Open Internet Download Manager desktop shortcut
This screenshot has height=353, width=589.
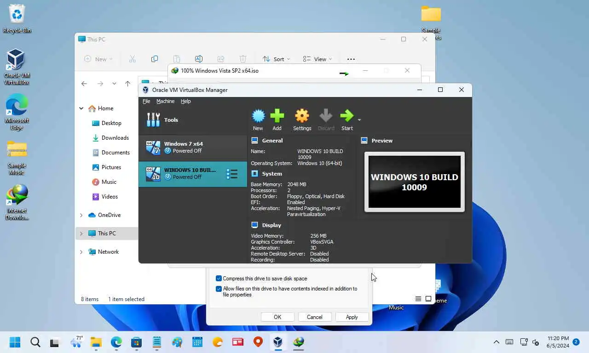pos(17,202)
